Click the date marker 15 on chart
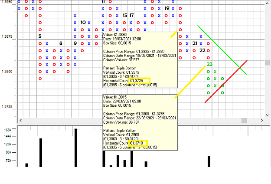The height and width of the screenshot is (184, 271). tap(125, 15)
